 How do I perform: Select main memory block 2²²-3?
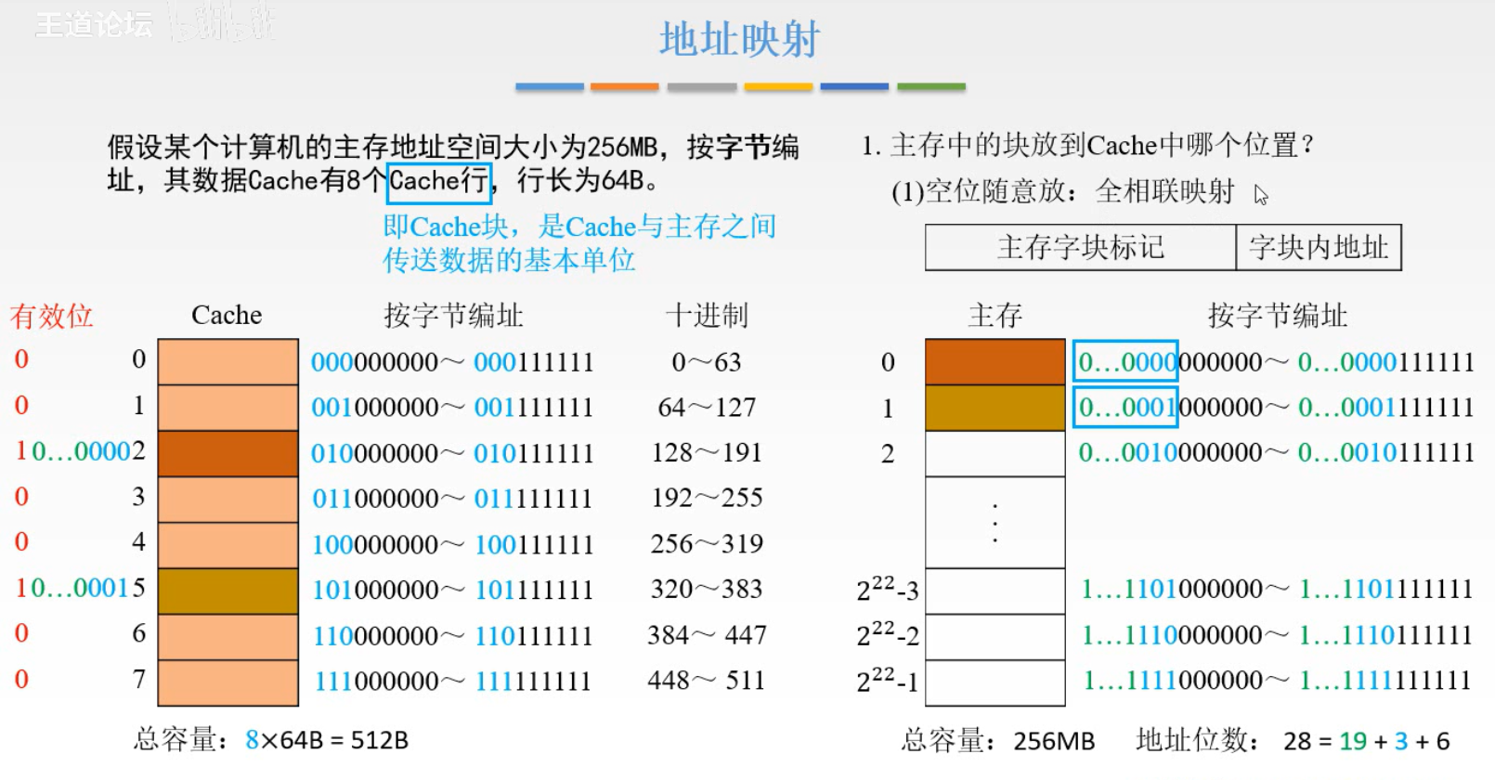(x=995, y=591)
